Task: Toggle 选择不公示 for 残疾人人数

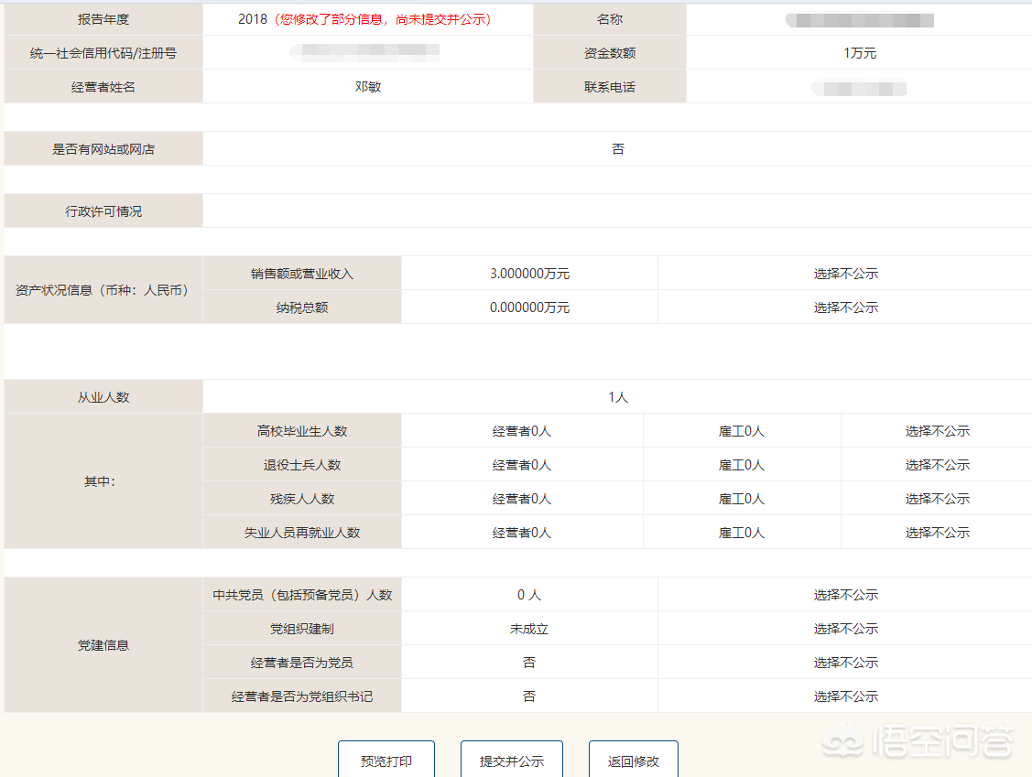Action: (936, 498)
